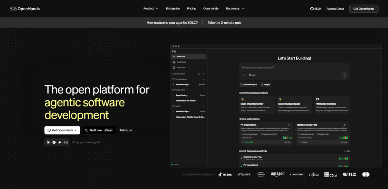Image resolution: width=388 pixels, height=189 pixels.
Task: Click Take the 2-minute quiz link
Action: [224, 22]
